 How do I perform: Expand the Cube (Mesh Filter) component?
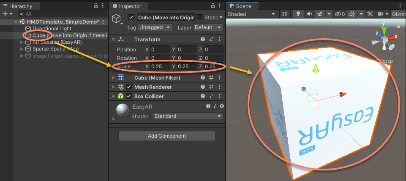(x=113, y=77)
